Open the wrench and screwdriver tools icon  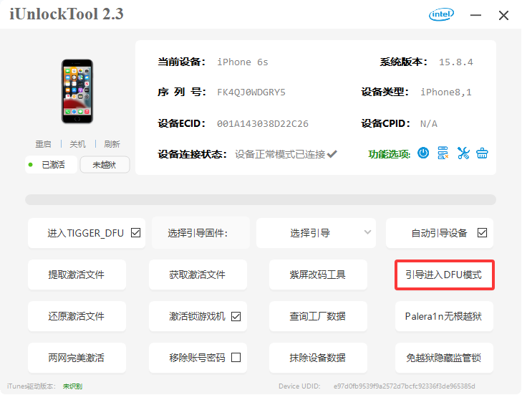tap(463, 153)
